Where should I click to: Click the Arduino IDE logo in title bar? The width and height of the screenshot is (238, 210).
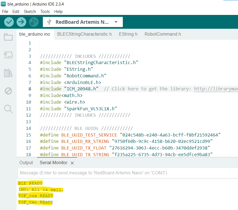click(3, 4)
